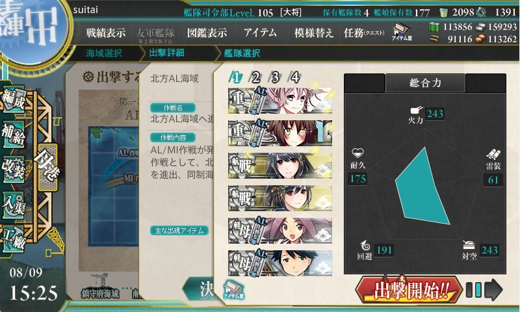Viewport: 520px width, 312px height.
Task: Open the 編成 fleet composition icon
Action: [14, 98]
